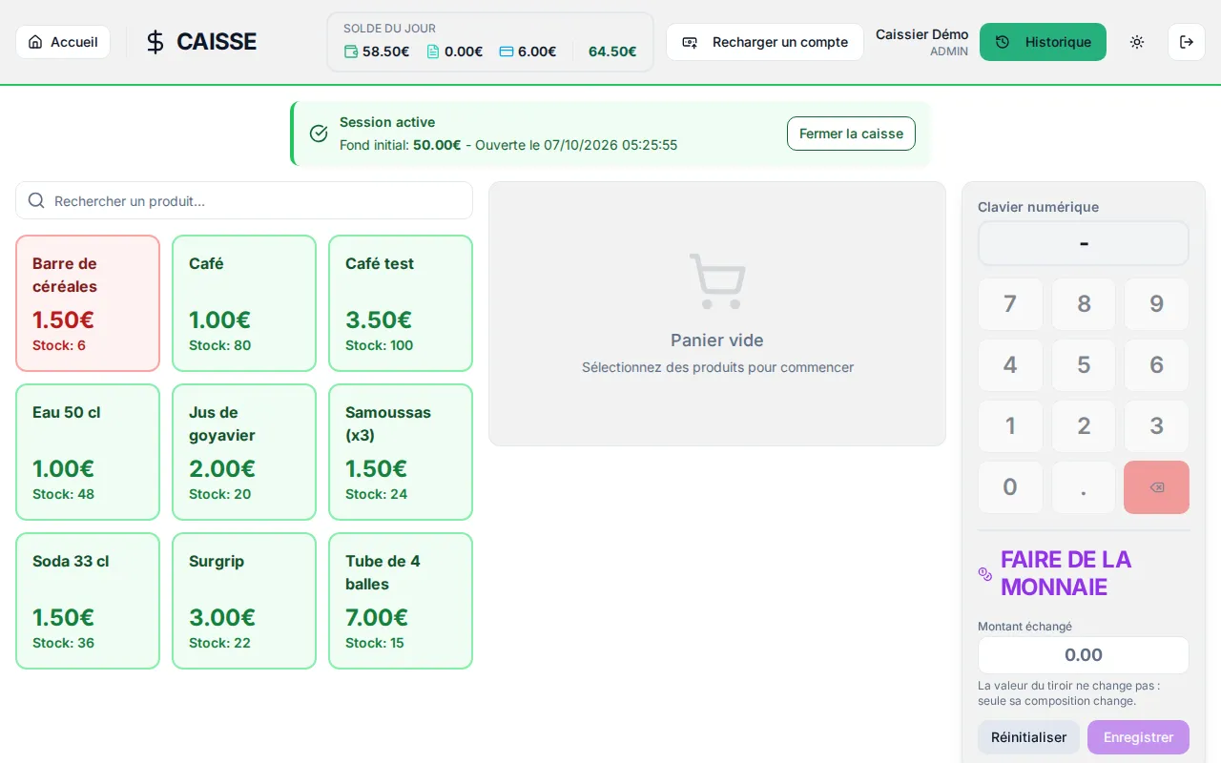Viewport: 1221px width, 763px height.
Task: Tap keypad digit 7
Action: point(1010,304)
